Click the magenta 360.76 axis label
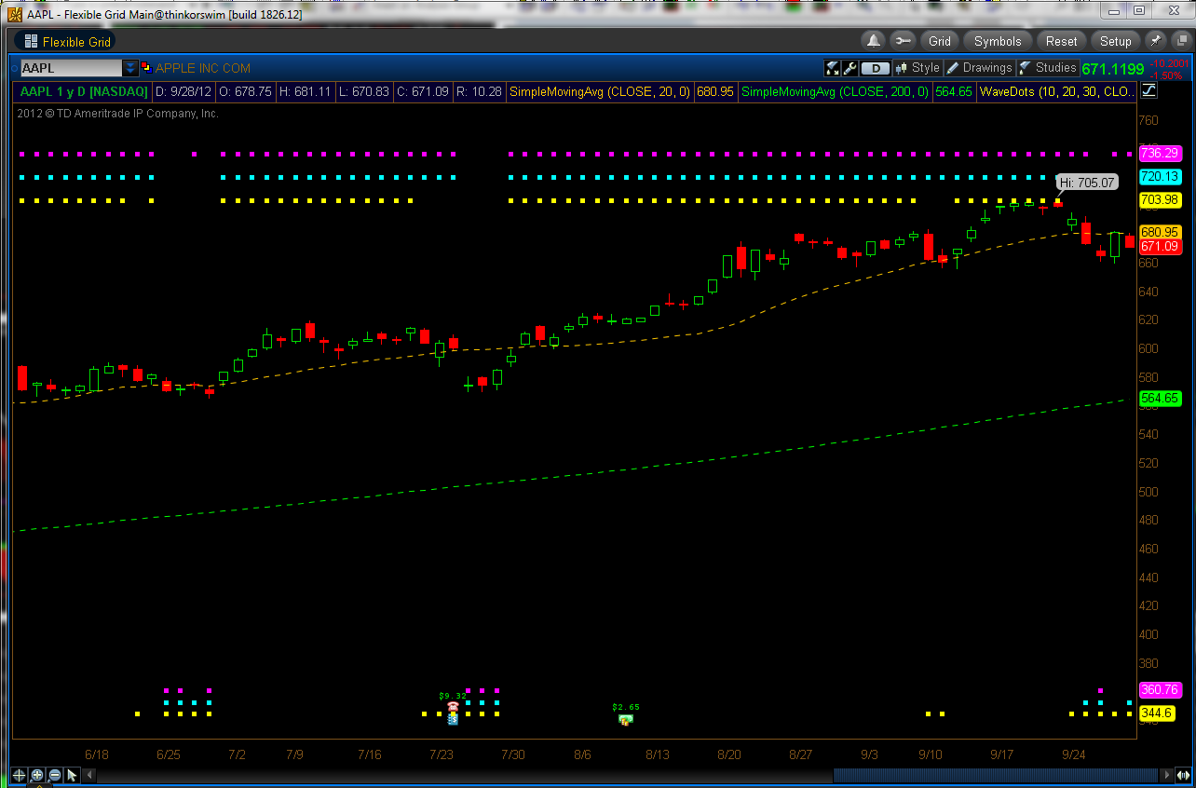1196x788 pixels. click(x=1160, y=690)
